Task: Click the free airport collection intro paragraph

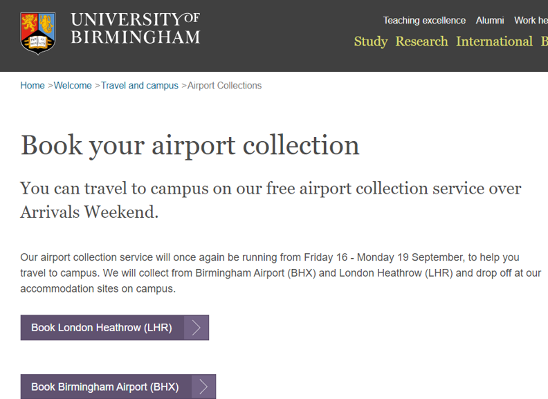Action: click(x=271, y=200)
